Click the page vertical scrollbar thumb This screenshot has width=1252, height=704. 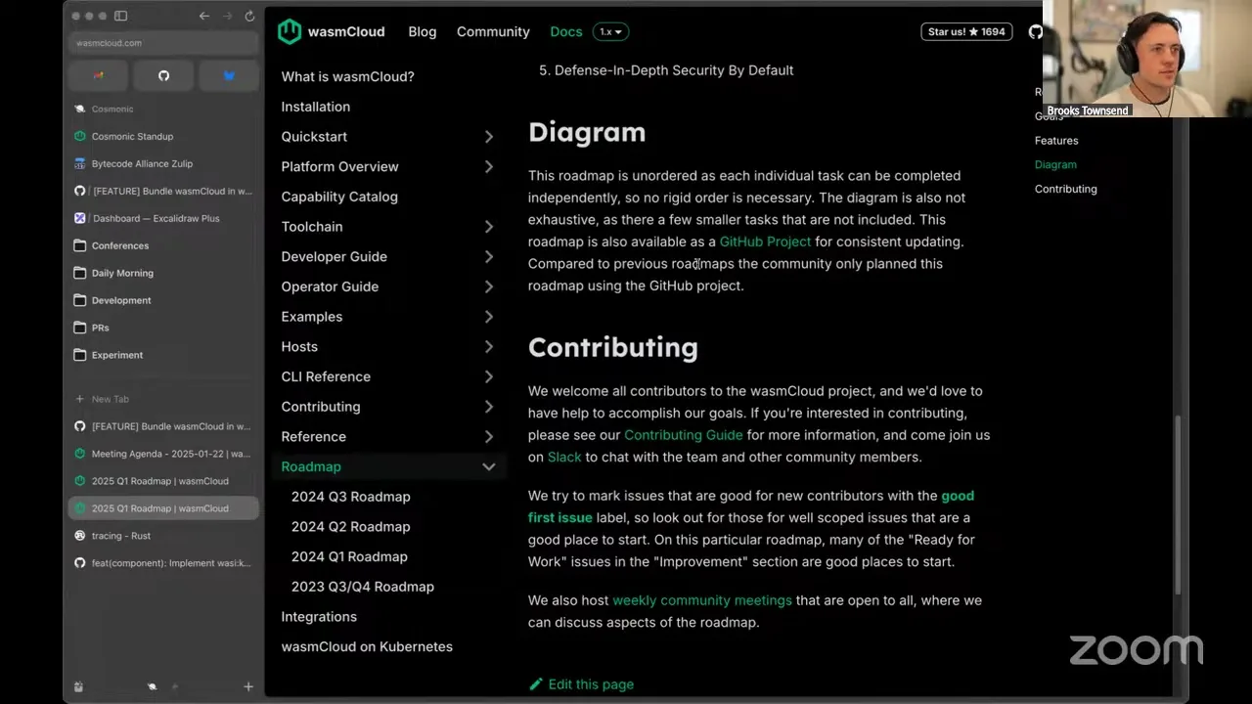point(1178,505)
